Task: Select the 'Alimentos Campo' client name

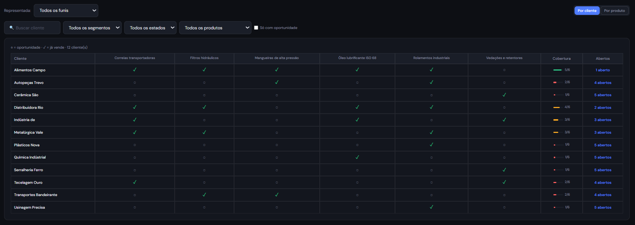Action: 30,70
